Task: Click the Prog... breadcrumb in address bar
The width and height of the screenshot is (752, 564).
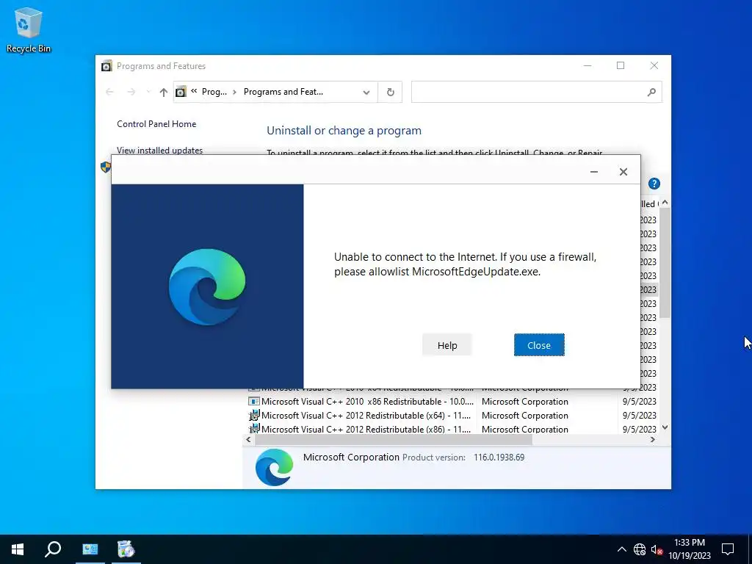Action: (x=214, y=92)
